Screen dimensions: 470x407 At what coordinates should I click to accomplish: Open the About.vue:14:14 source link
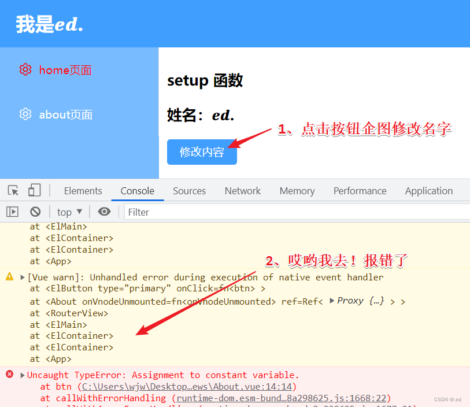tap(189, 387)
